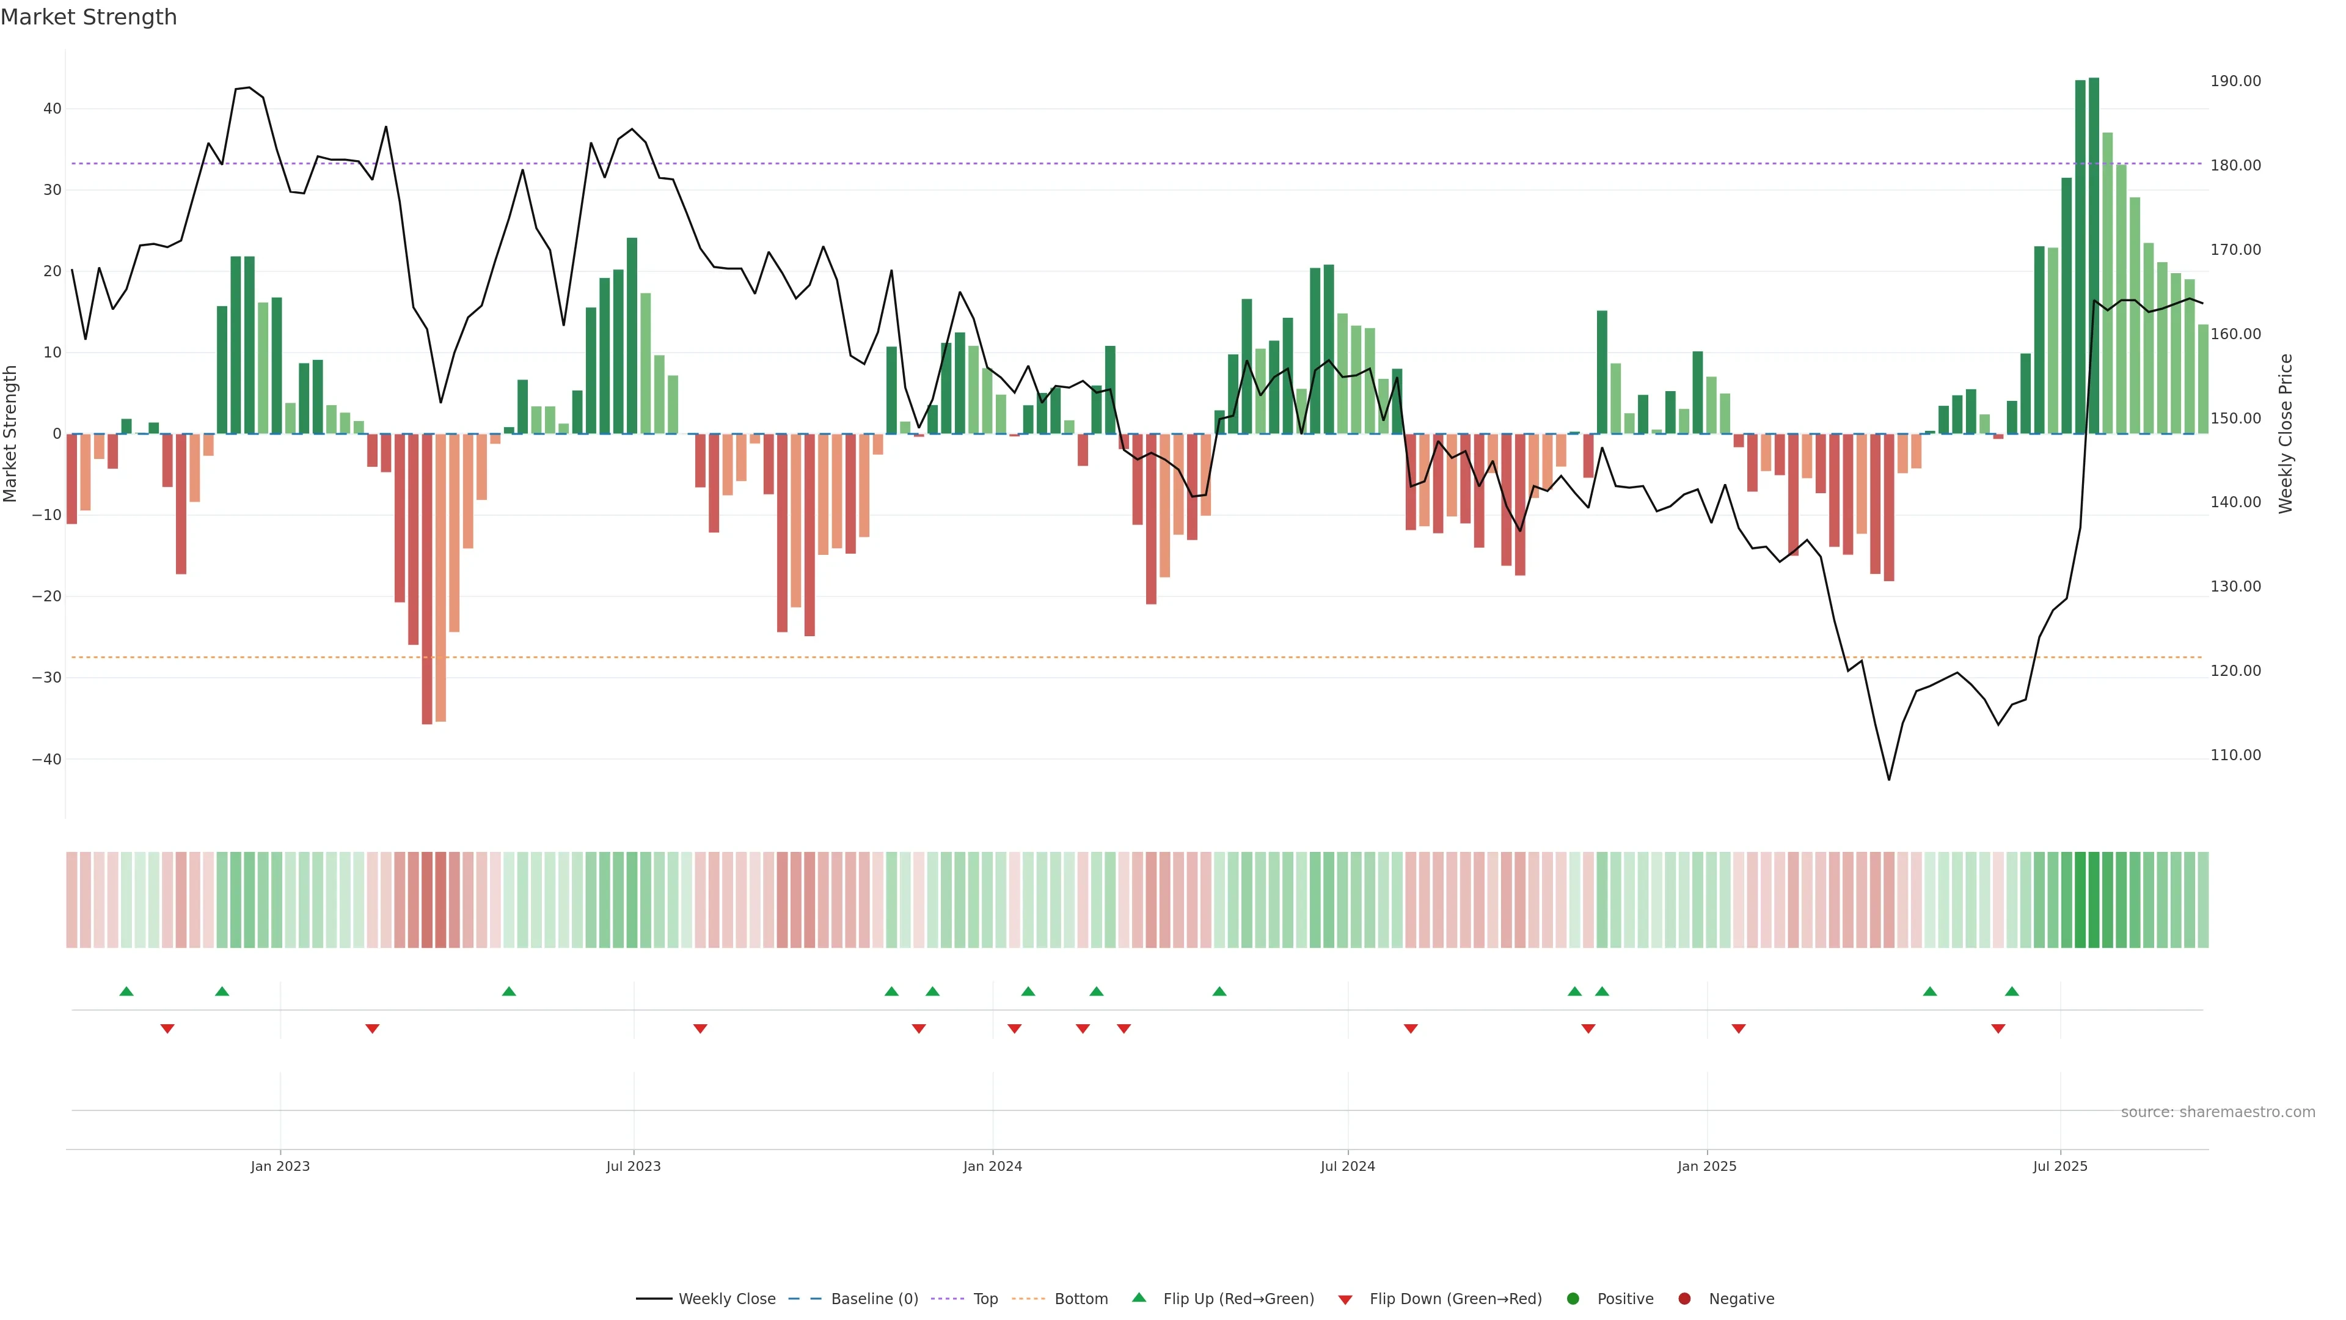Click the Jul 2025 x-axis label
This screenshot has height=1320, width=2346.
pos(2060,1167)
